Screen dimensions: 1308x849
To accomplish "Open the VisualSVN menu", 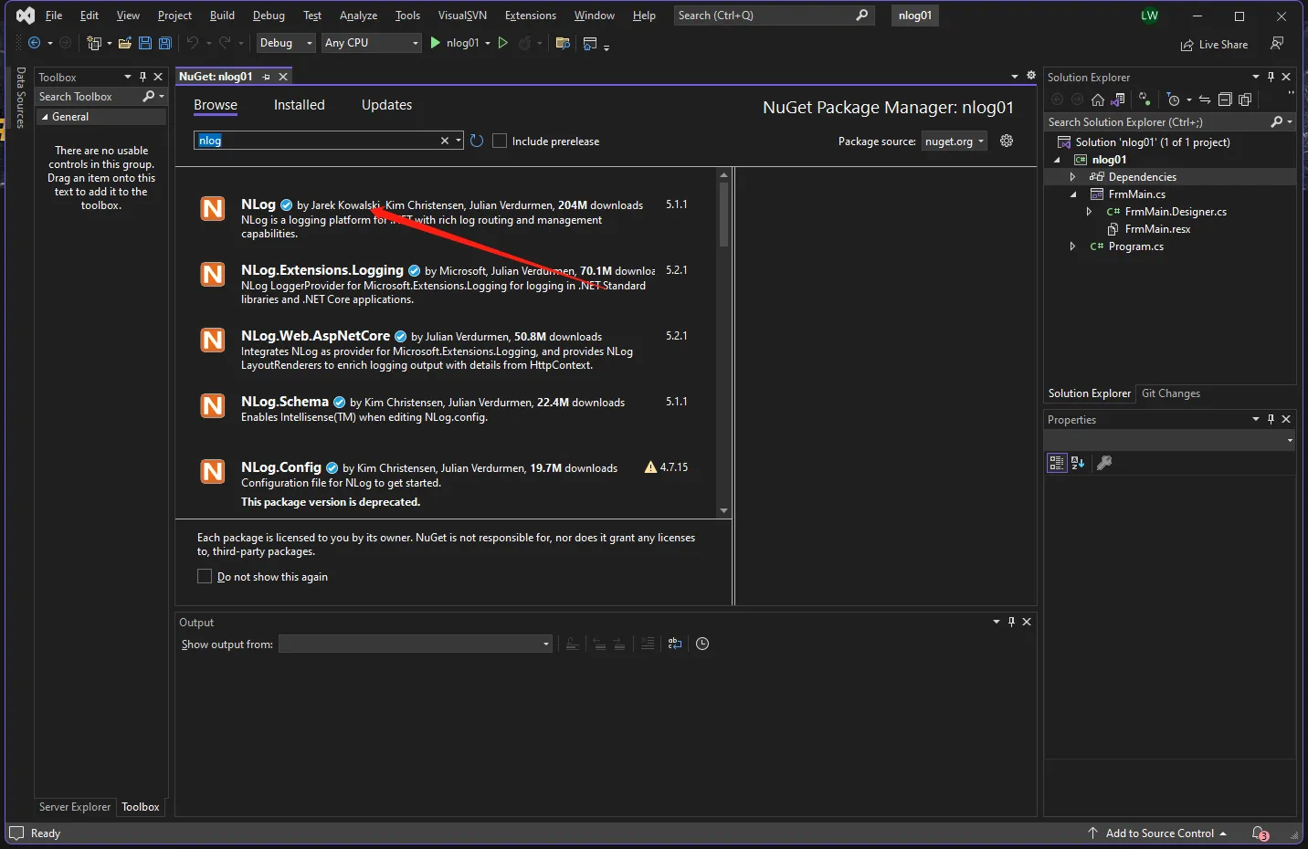I will [x=462, y=16].
